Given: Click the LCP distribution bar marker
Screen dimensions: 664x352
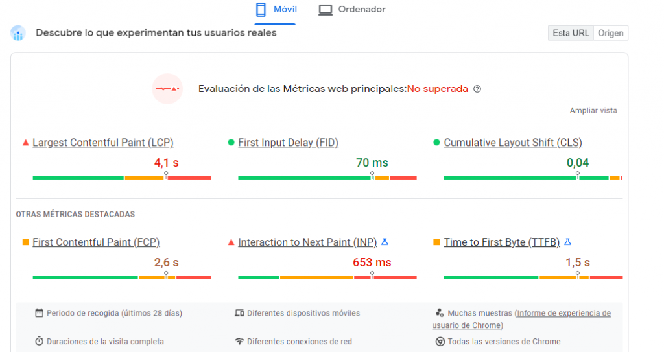Looking at the screenshot, I should coord(166,175).
